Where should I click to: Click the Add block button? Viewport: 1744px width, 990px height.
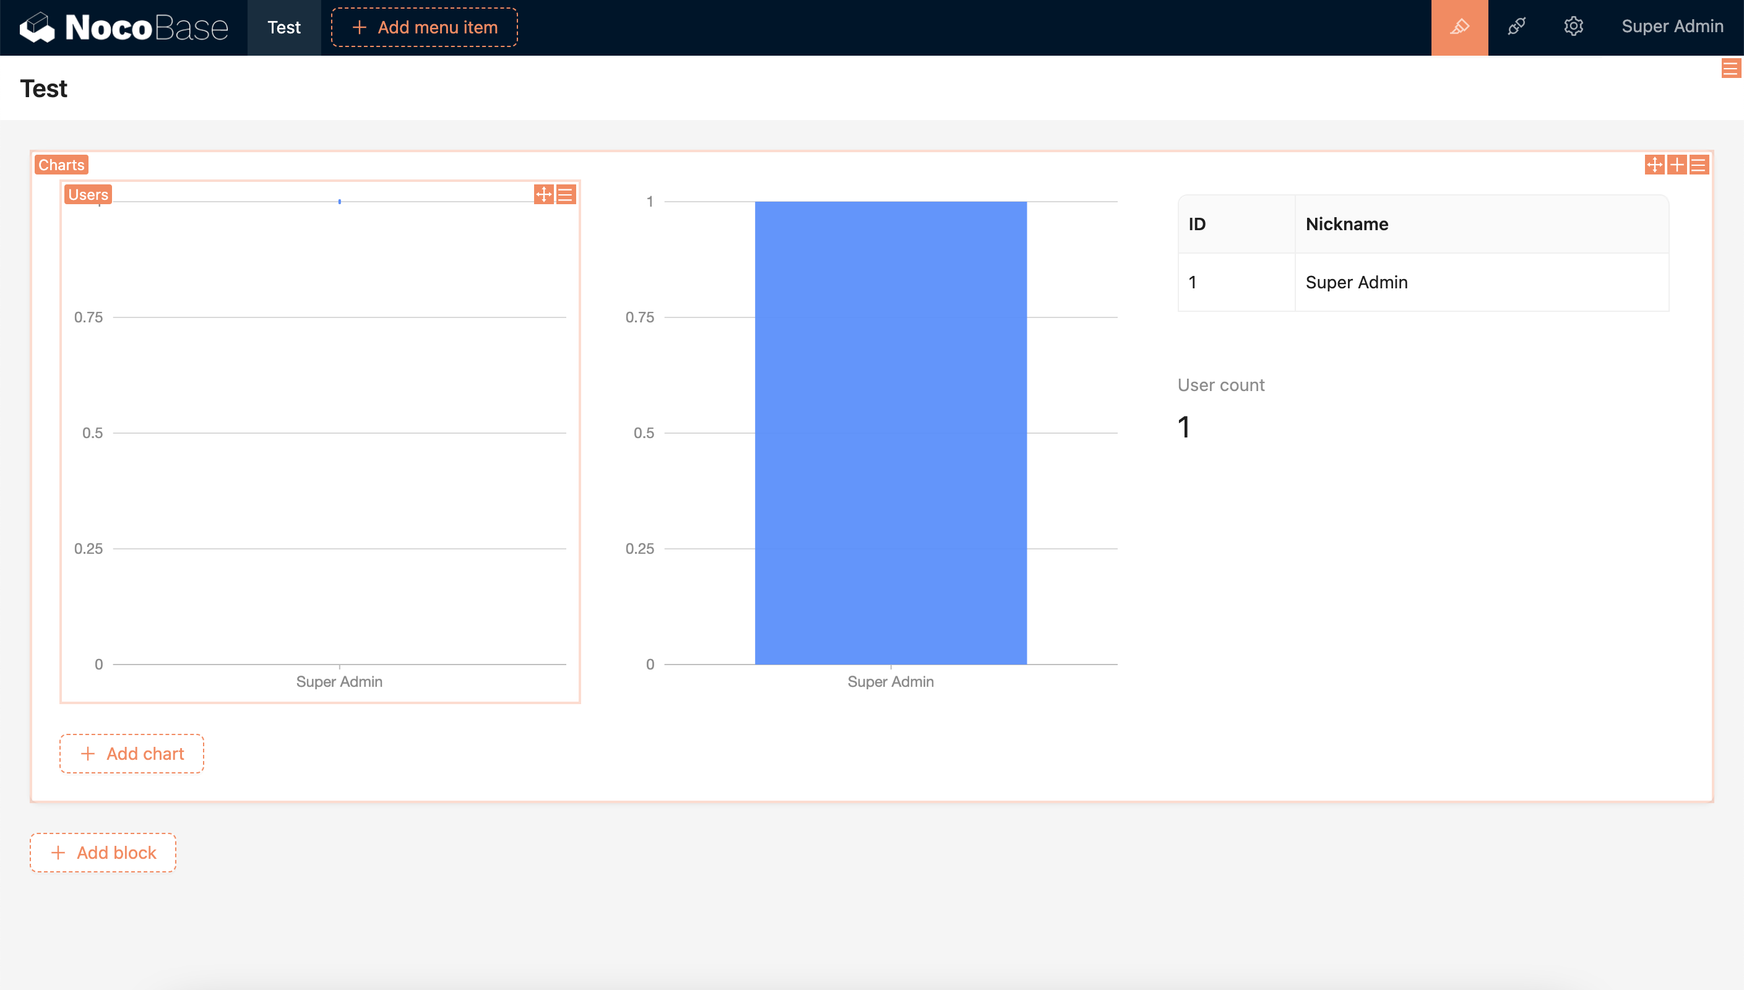click(103, 853)
